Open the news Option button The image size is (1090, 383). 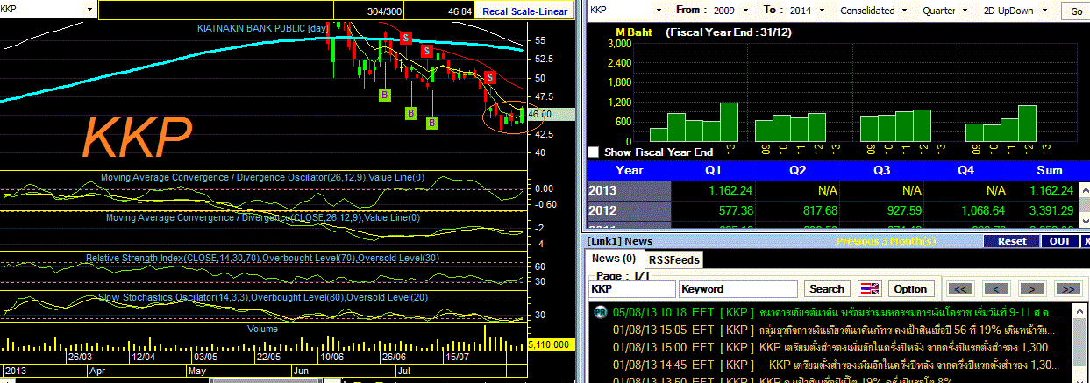pyautogui.click(x=910, y=288)
